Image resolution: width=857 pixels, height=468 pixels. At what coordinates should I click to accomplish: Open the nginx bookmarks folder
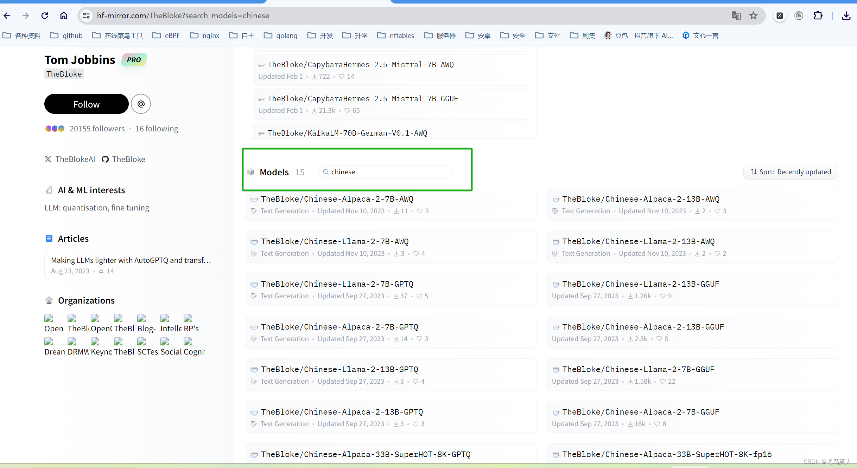205,35
